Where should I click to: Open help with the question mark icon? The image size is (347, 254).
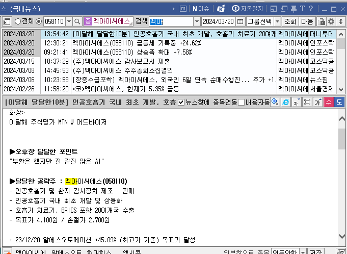(x=311, y=9)
